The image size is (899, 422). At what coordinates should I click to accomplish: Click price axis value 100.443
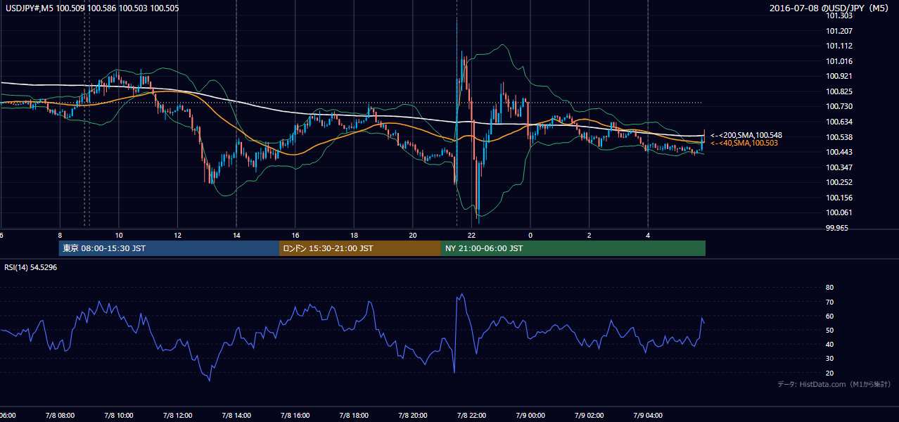tap(839, 152)
